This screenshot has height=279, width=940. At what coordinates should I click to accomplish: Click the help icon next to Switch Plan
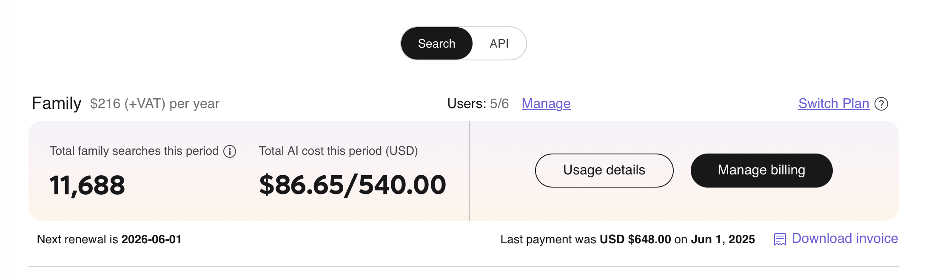(x=881, y=104)
